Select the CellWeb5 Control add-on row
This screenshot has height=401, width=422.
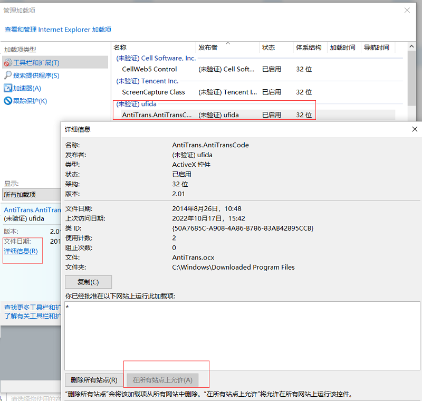click(149, 69)
